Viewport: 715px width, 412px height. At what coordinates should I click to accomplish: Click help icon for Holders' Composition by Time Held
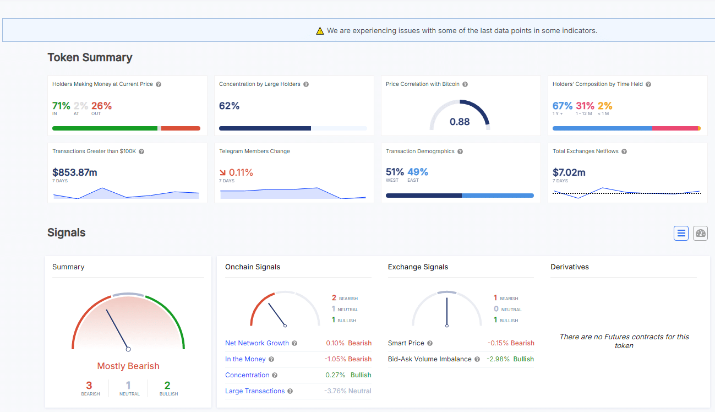pos(648,84)
